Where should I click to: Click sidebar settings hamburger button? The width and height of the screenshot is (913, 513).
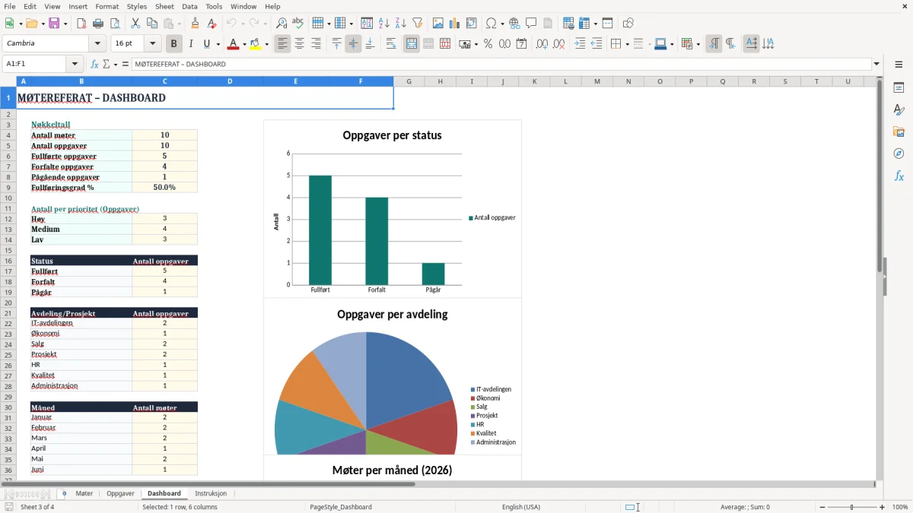[899, 65]
